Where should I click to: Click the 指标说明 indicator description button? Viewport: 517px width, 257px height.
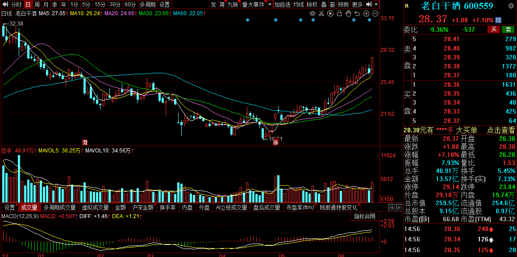click(364, 216)
